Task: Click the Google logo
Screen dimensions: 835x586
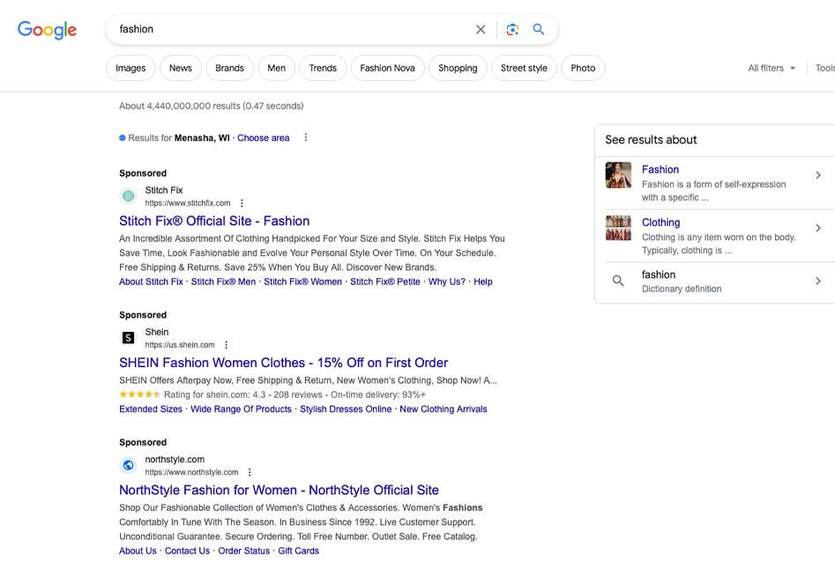Action: (x=48, y=29)
